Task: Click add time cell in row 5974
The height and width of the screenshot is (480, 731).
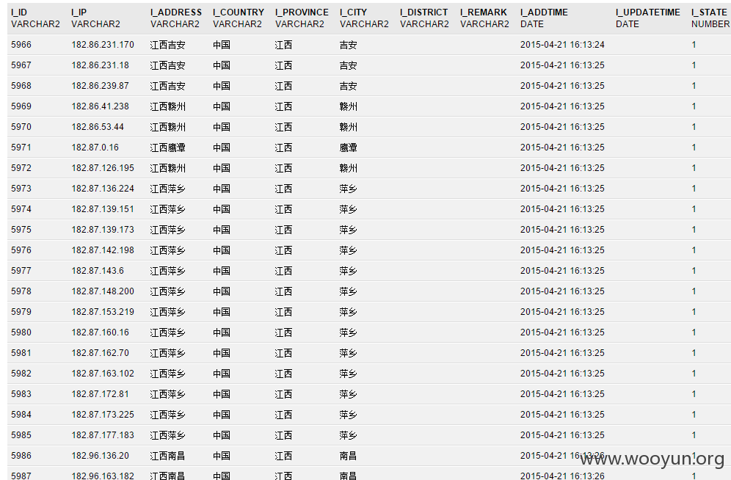Action: [562, 208]
